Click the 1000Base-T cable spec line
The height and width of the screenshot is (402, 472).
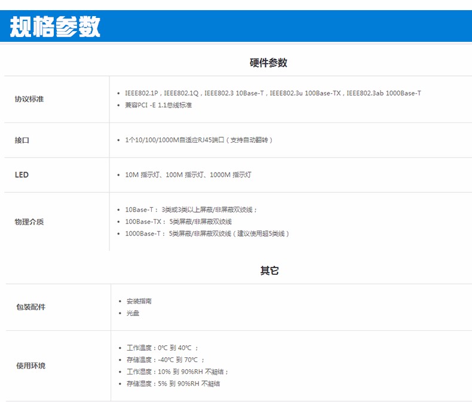pyautogui.click(x=207, y=234)
